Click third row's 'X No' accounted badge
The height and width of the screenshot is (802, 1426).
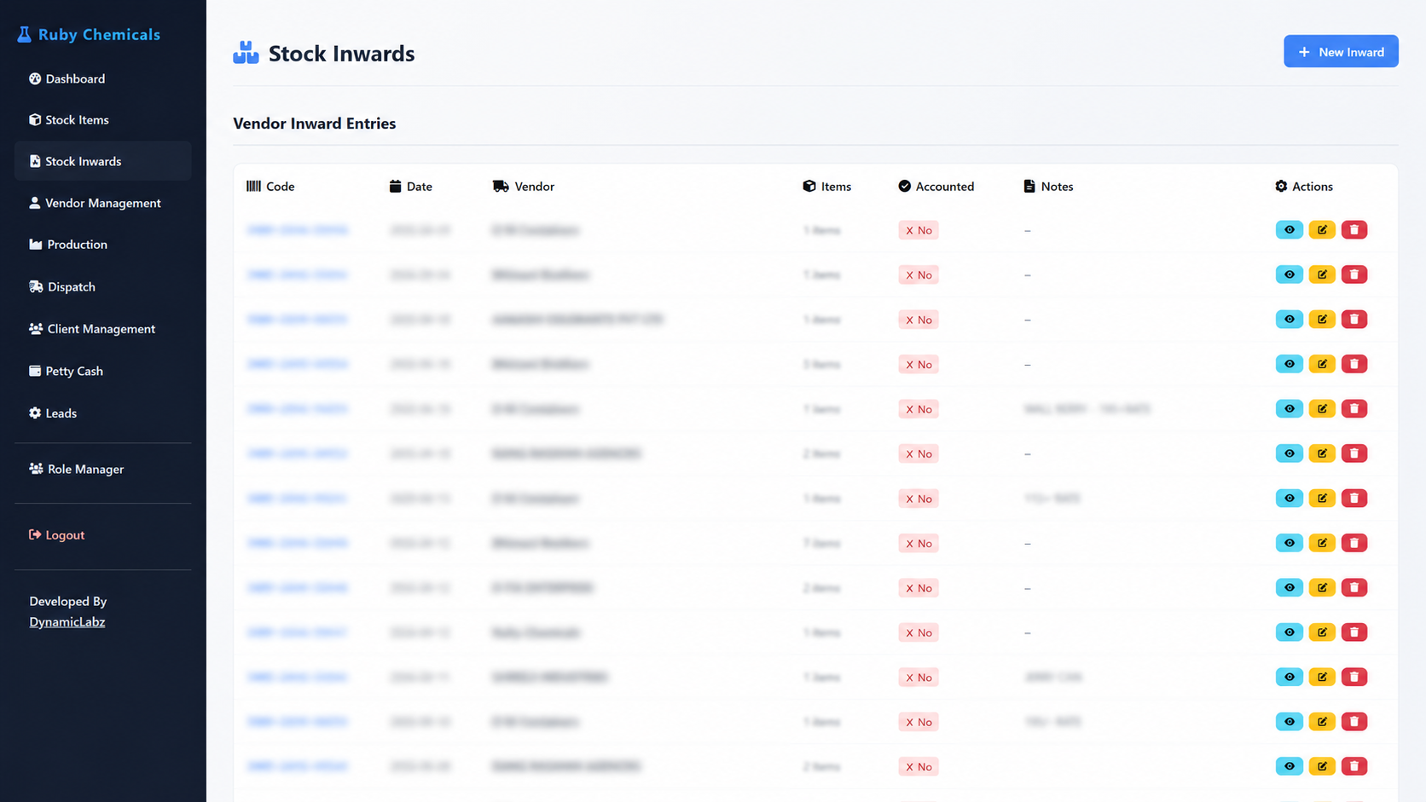pos(919,320)
